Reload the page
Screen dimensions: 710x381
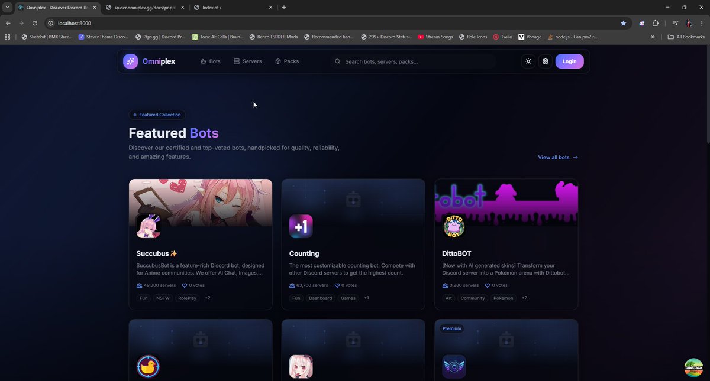(35, 23)
